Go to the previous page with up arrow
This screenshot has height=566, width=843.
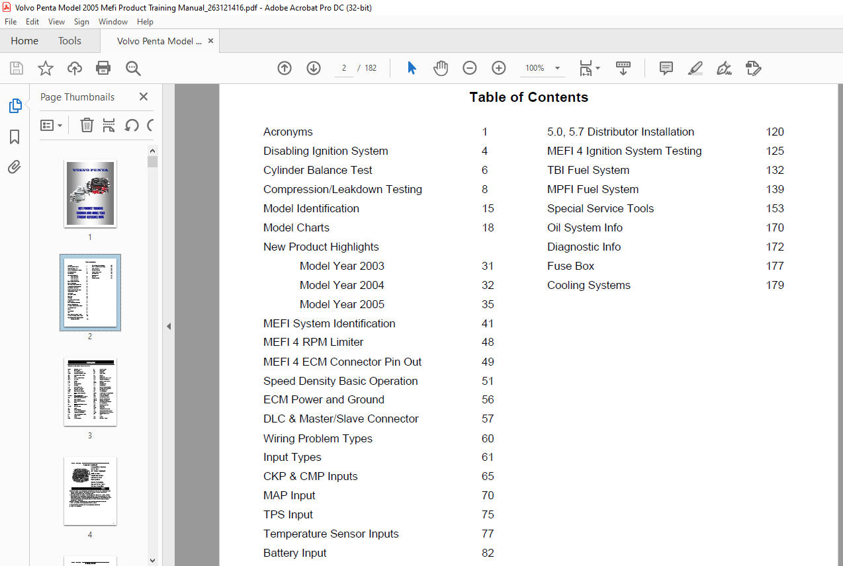coord(285,68)
